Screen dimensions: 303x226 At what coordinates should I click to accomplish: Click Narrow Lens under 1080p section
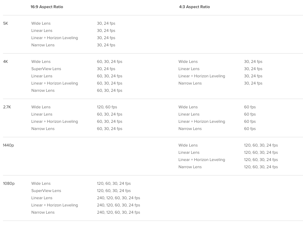43,212
